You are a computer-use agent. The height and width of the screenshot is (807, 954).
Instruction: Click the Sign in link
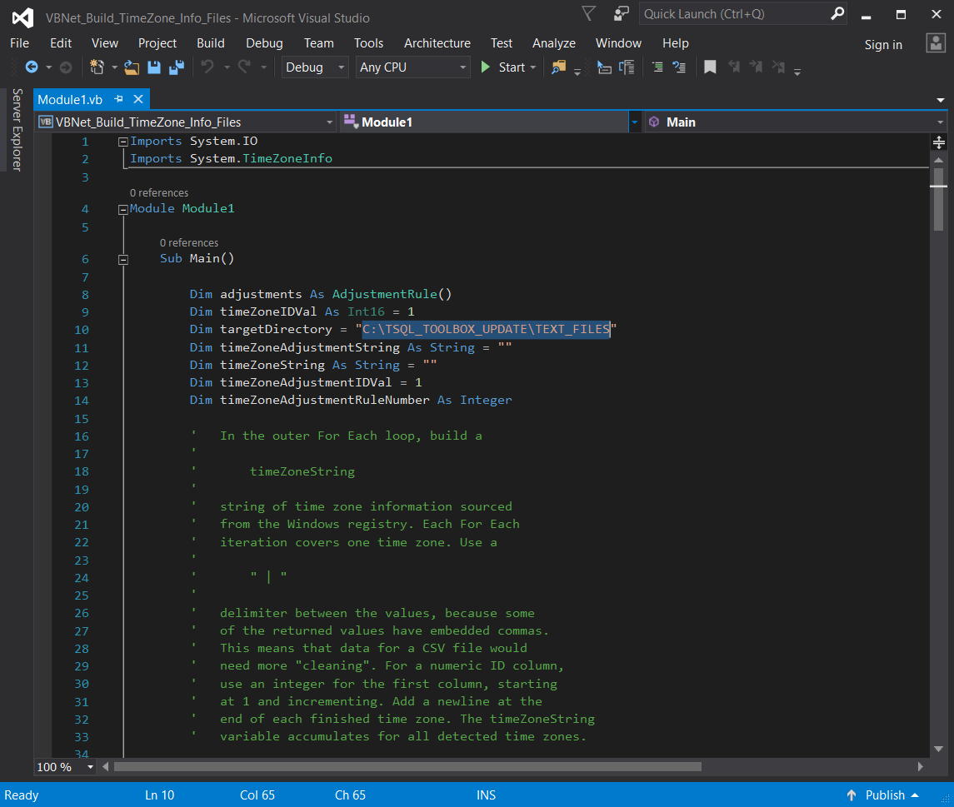(x=883, y=45)
